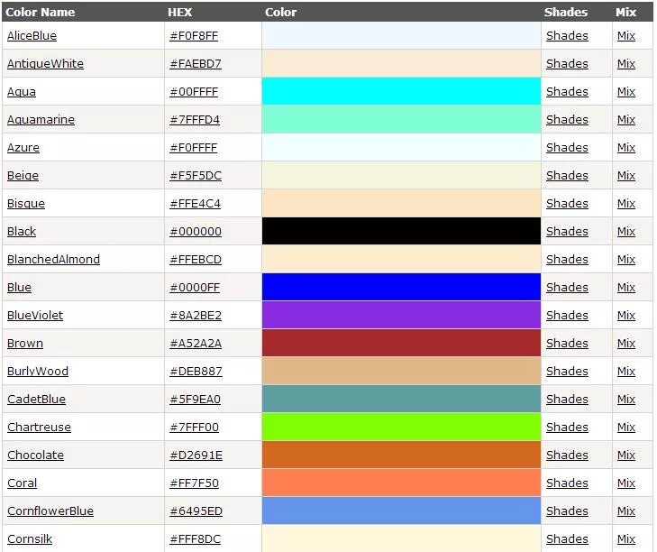Viewport: 657px width, 552px height.
Task: Open the AntiqueWhite color name link
Action: 45,64
